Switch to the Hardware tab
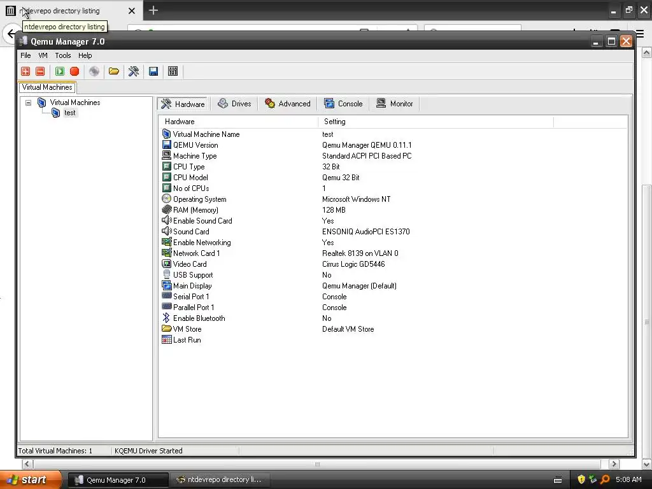 point(183,104)
